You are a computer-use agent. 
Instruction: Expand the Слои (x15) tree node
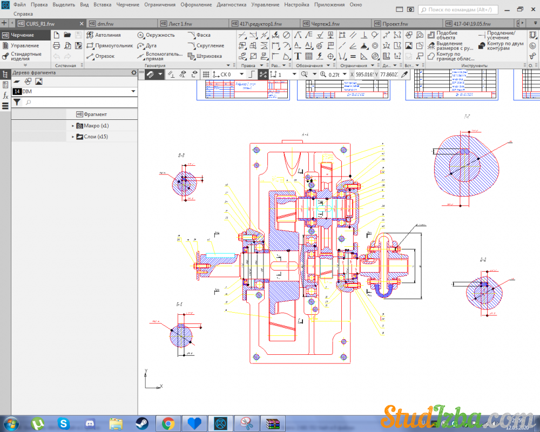point(73,137)
